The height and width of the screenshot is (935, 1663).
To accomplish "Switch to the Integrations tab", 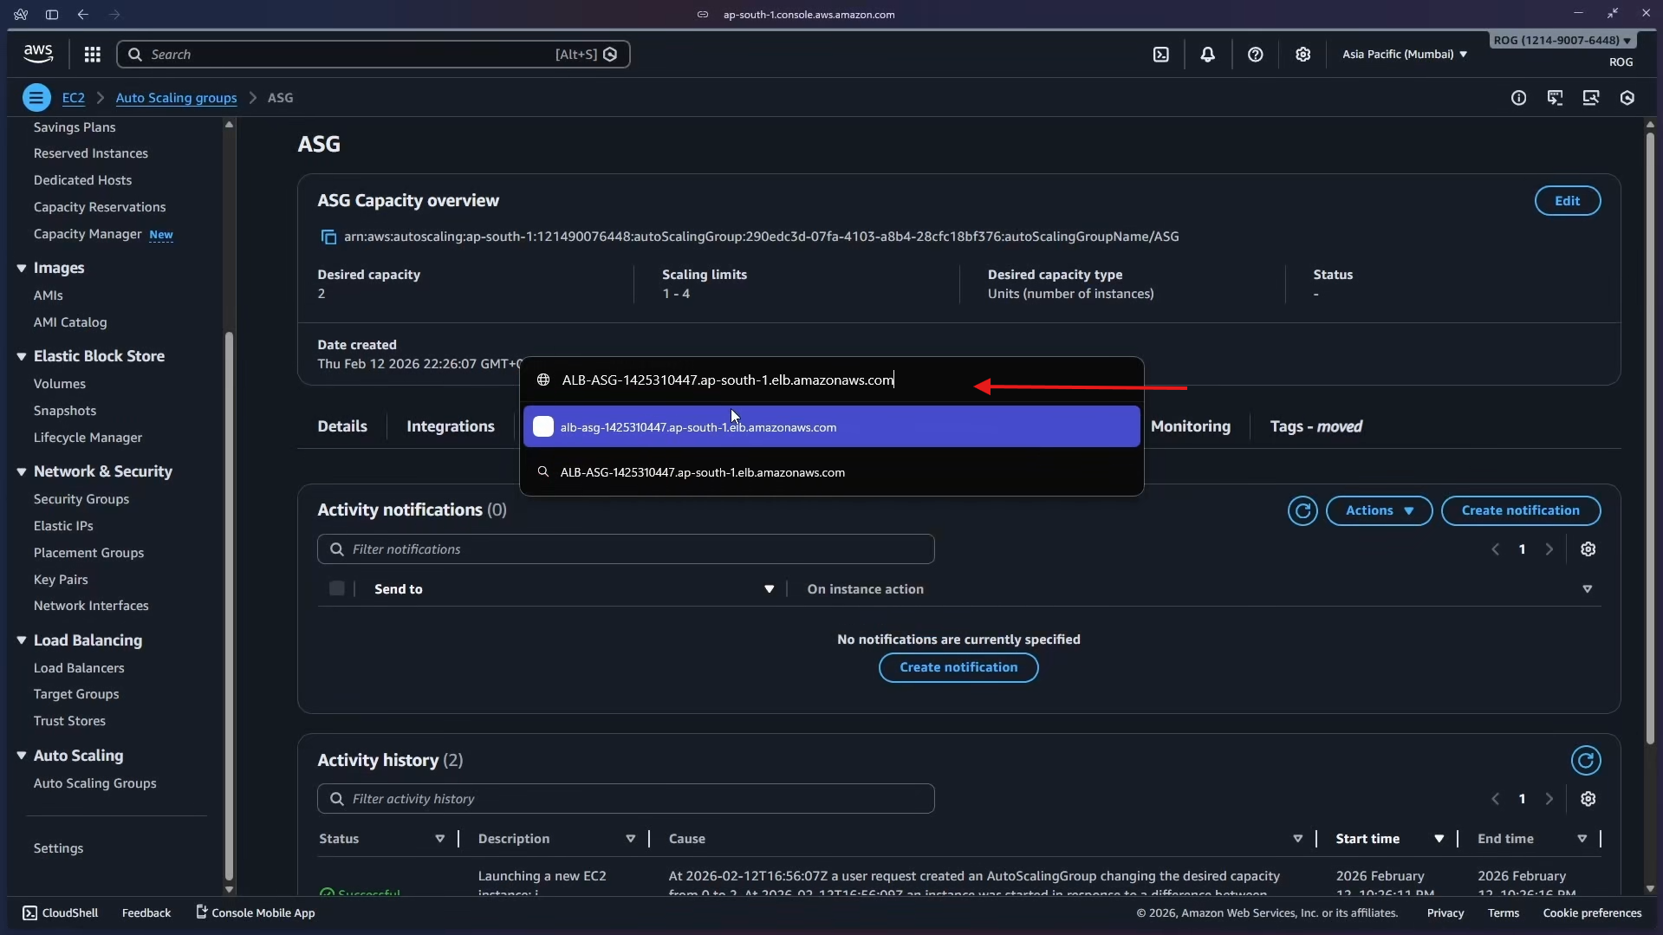I will point(450,426).
